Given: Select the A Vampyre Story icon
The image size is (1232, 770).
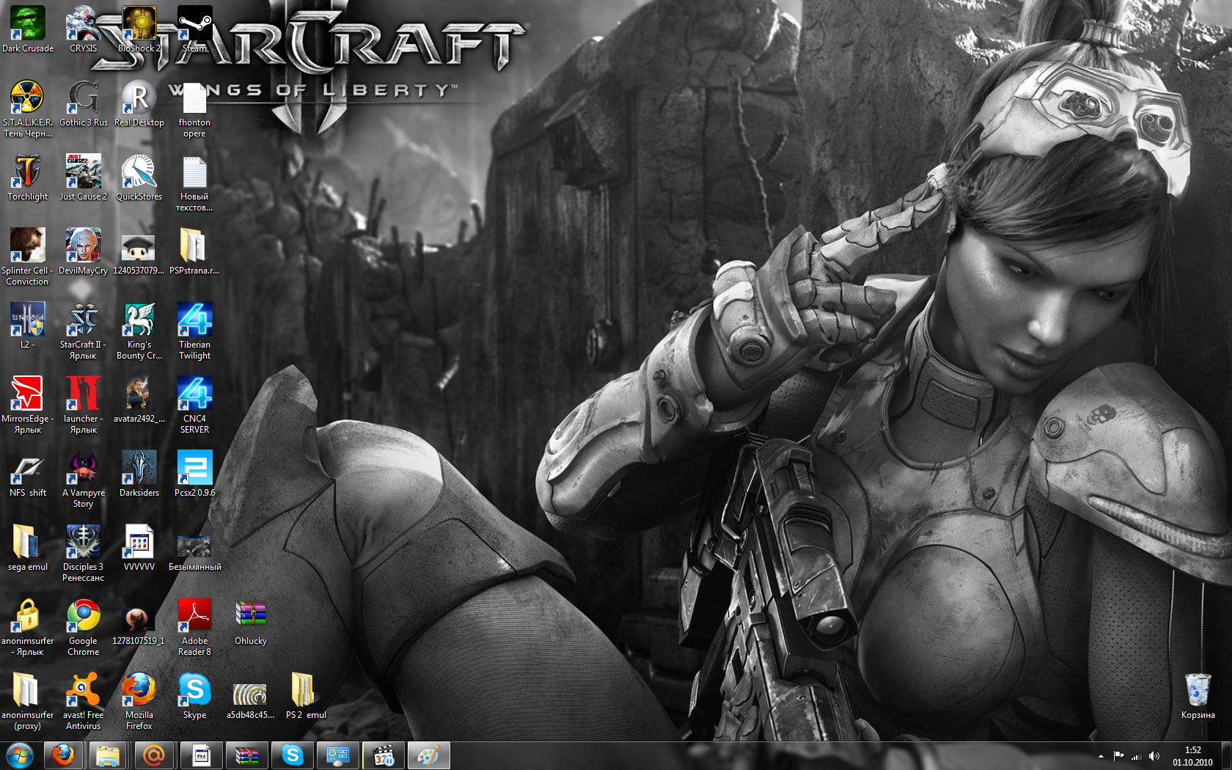Looking at the screenshot, I should coord(84,479).
